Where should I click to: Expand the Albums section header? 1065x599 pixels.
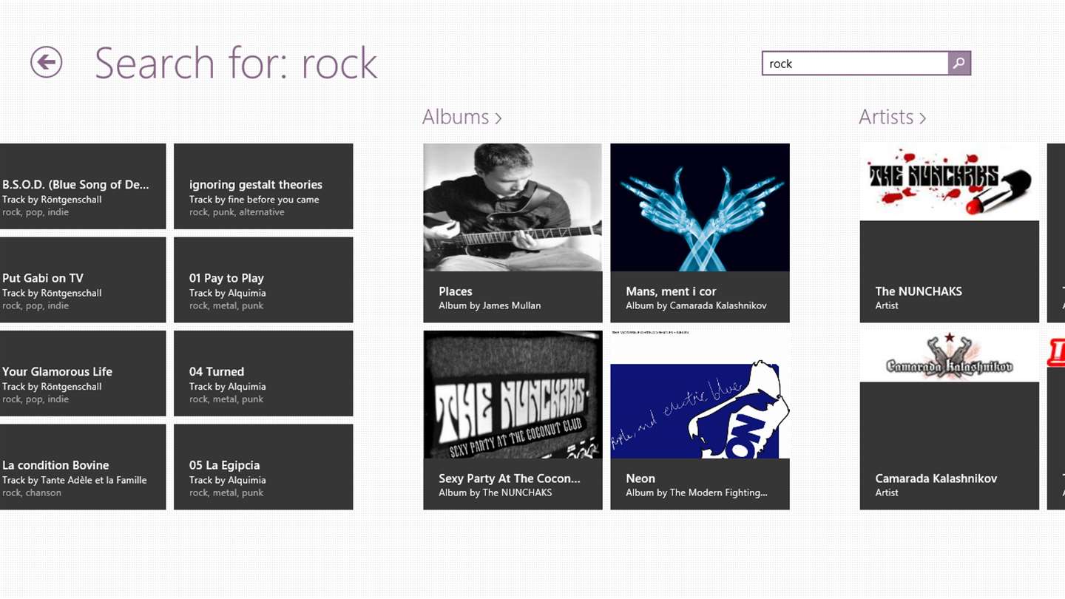461,117
